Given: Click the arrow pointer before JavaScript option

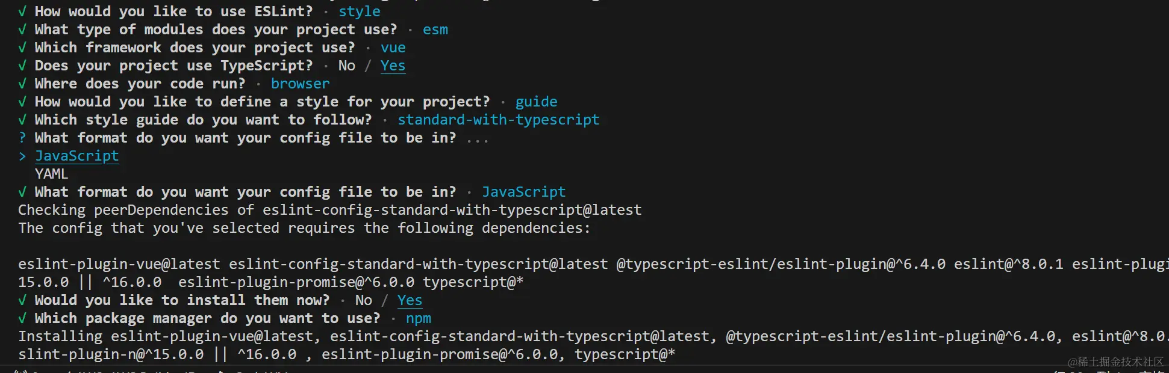Looking at the screenshot, I should point(22,156).
